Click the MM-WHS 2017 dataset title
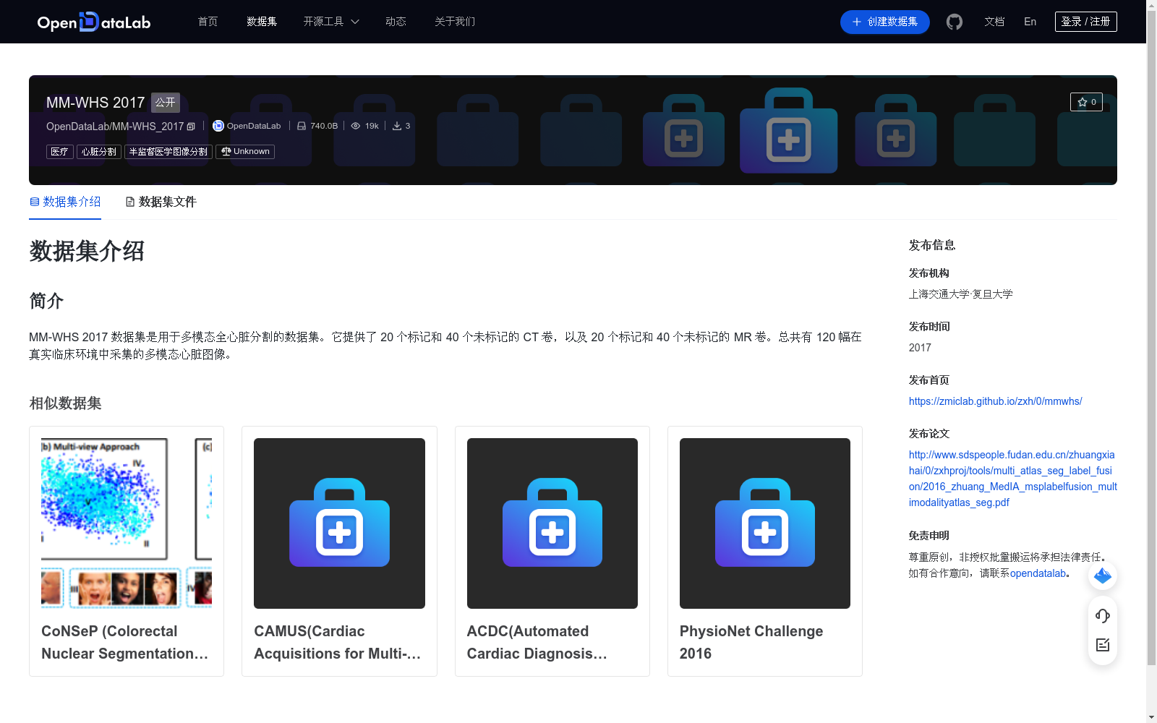1157x723 pixels. tap(95, 103)
